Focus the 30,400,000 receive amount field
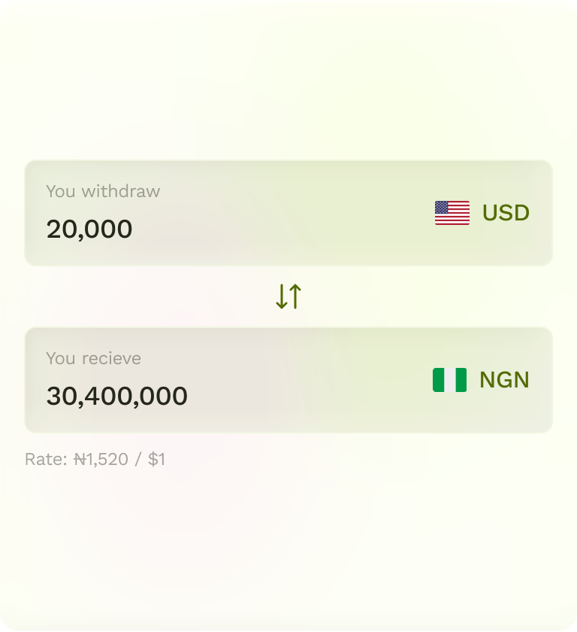Viewport: 577px width, 632px height. (x=116, y=397)
